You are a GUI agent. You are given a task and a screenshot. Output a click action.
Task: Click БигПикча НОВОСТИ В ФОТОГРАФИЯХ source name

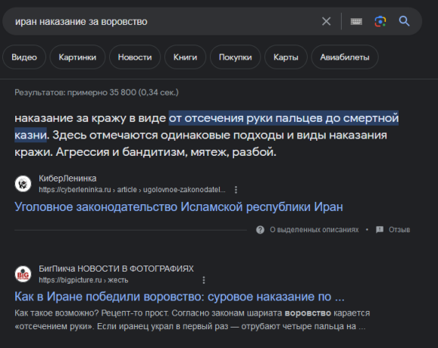pos(116,269)
